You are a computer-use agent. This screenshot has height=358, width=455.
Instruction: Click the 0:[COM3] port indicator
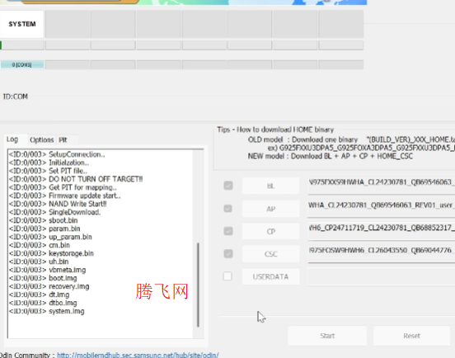tap(22, 64)
